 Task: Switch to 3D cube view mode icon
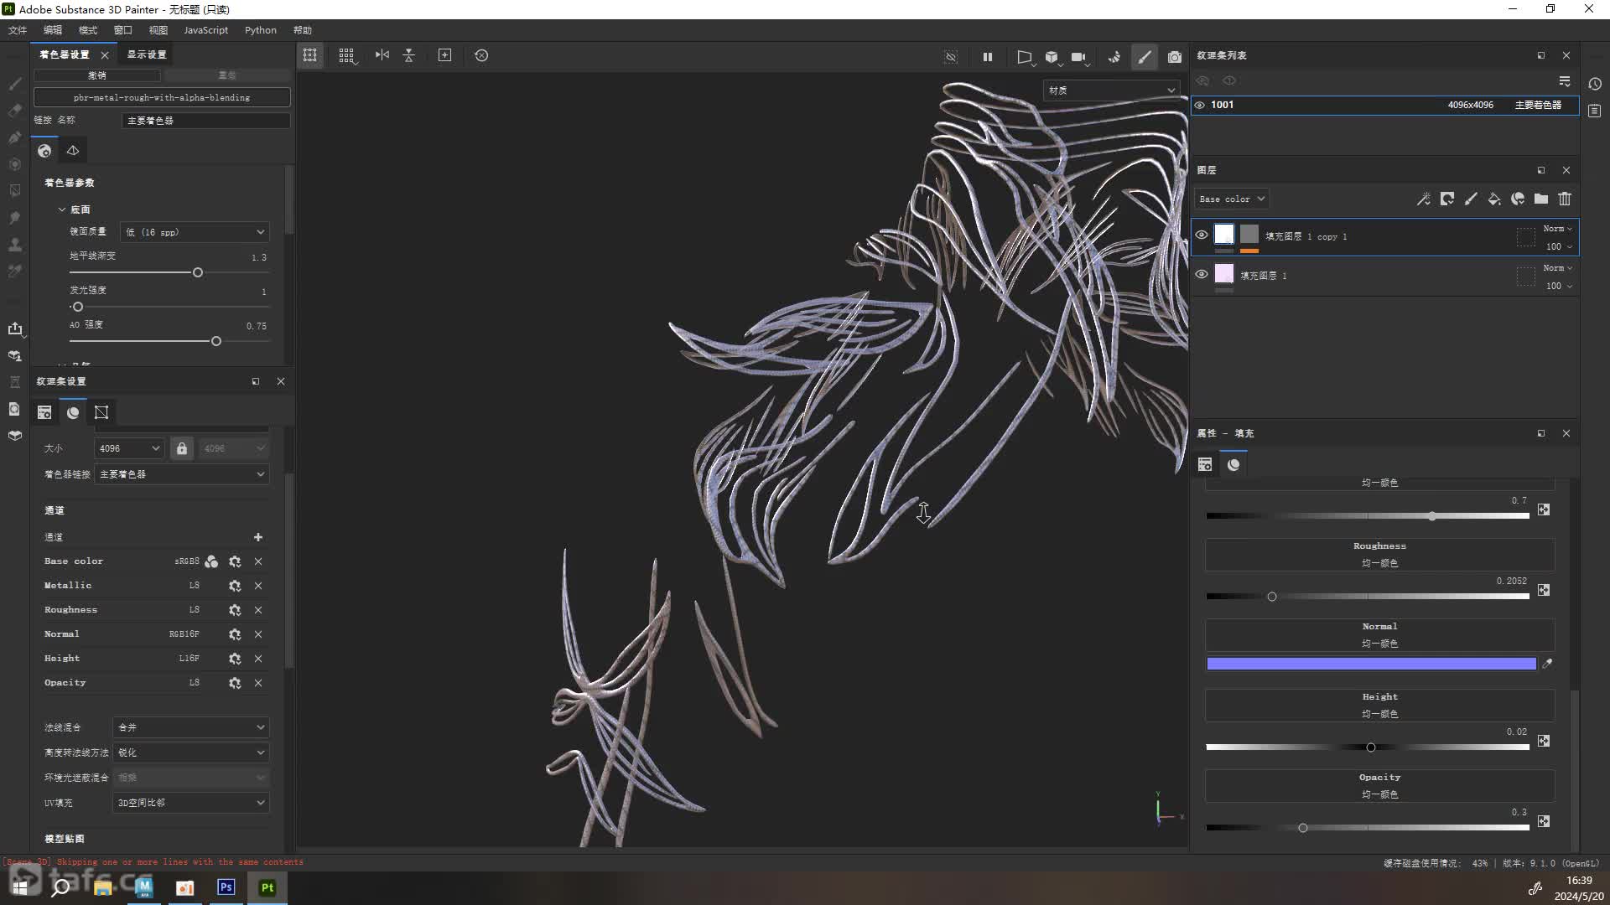pos(1052,57)
